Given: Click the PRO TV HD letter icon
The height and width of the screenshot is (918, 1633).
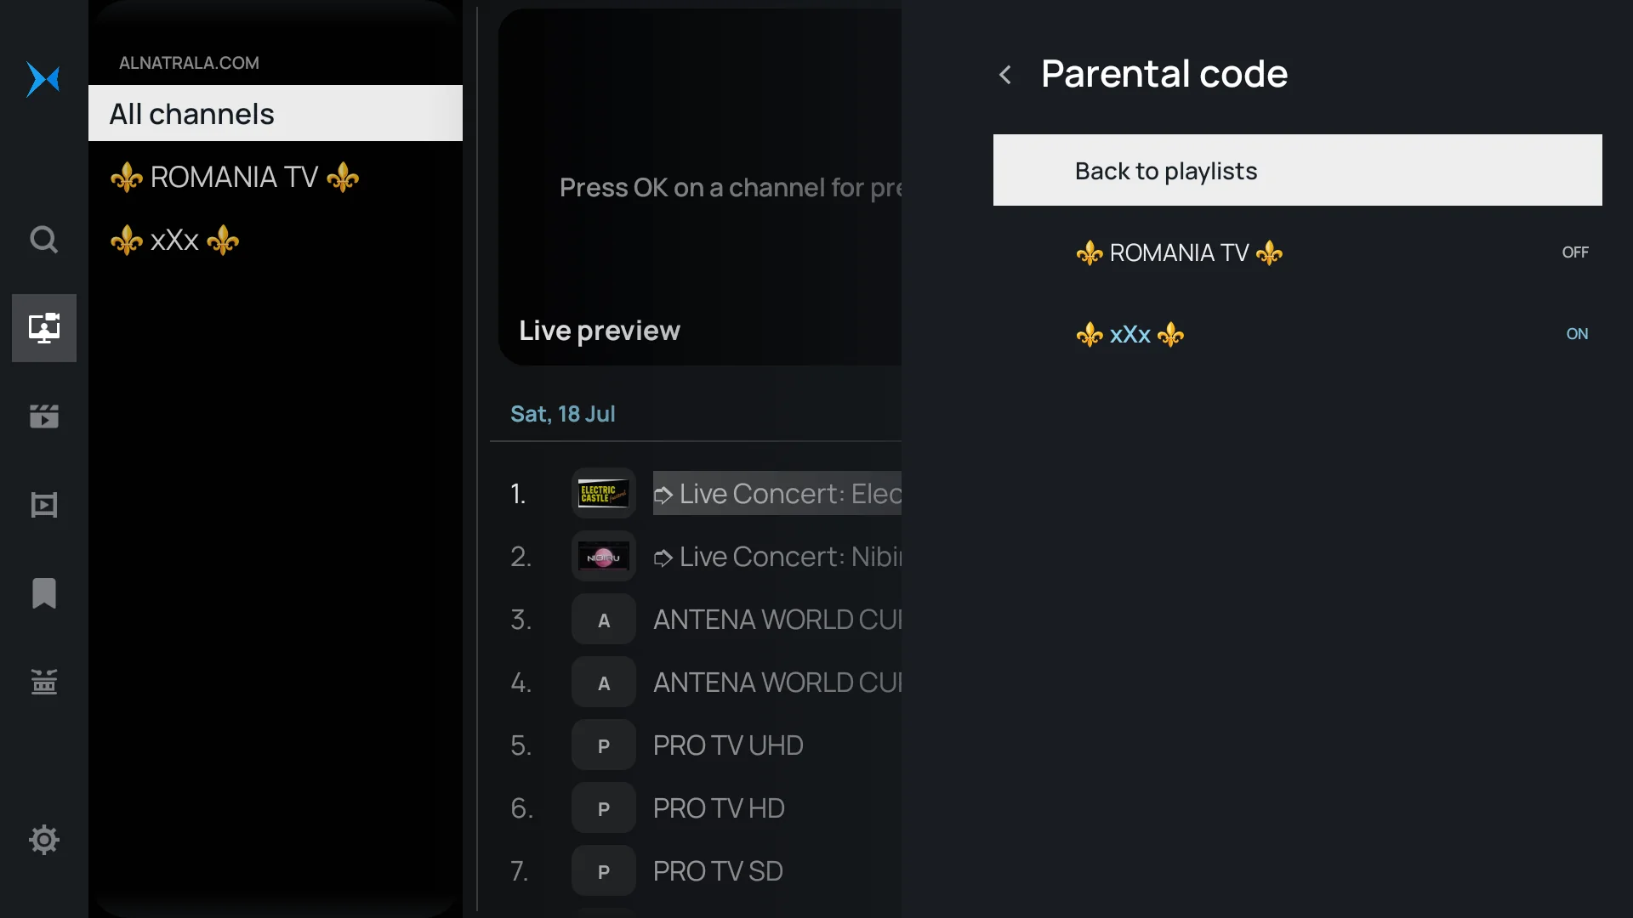Looking at the screenshot, I should (604, 808).
